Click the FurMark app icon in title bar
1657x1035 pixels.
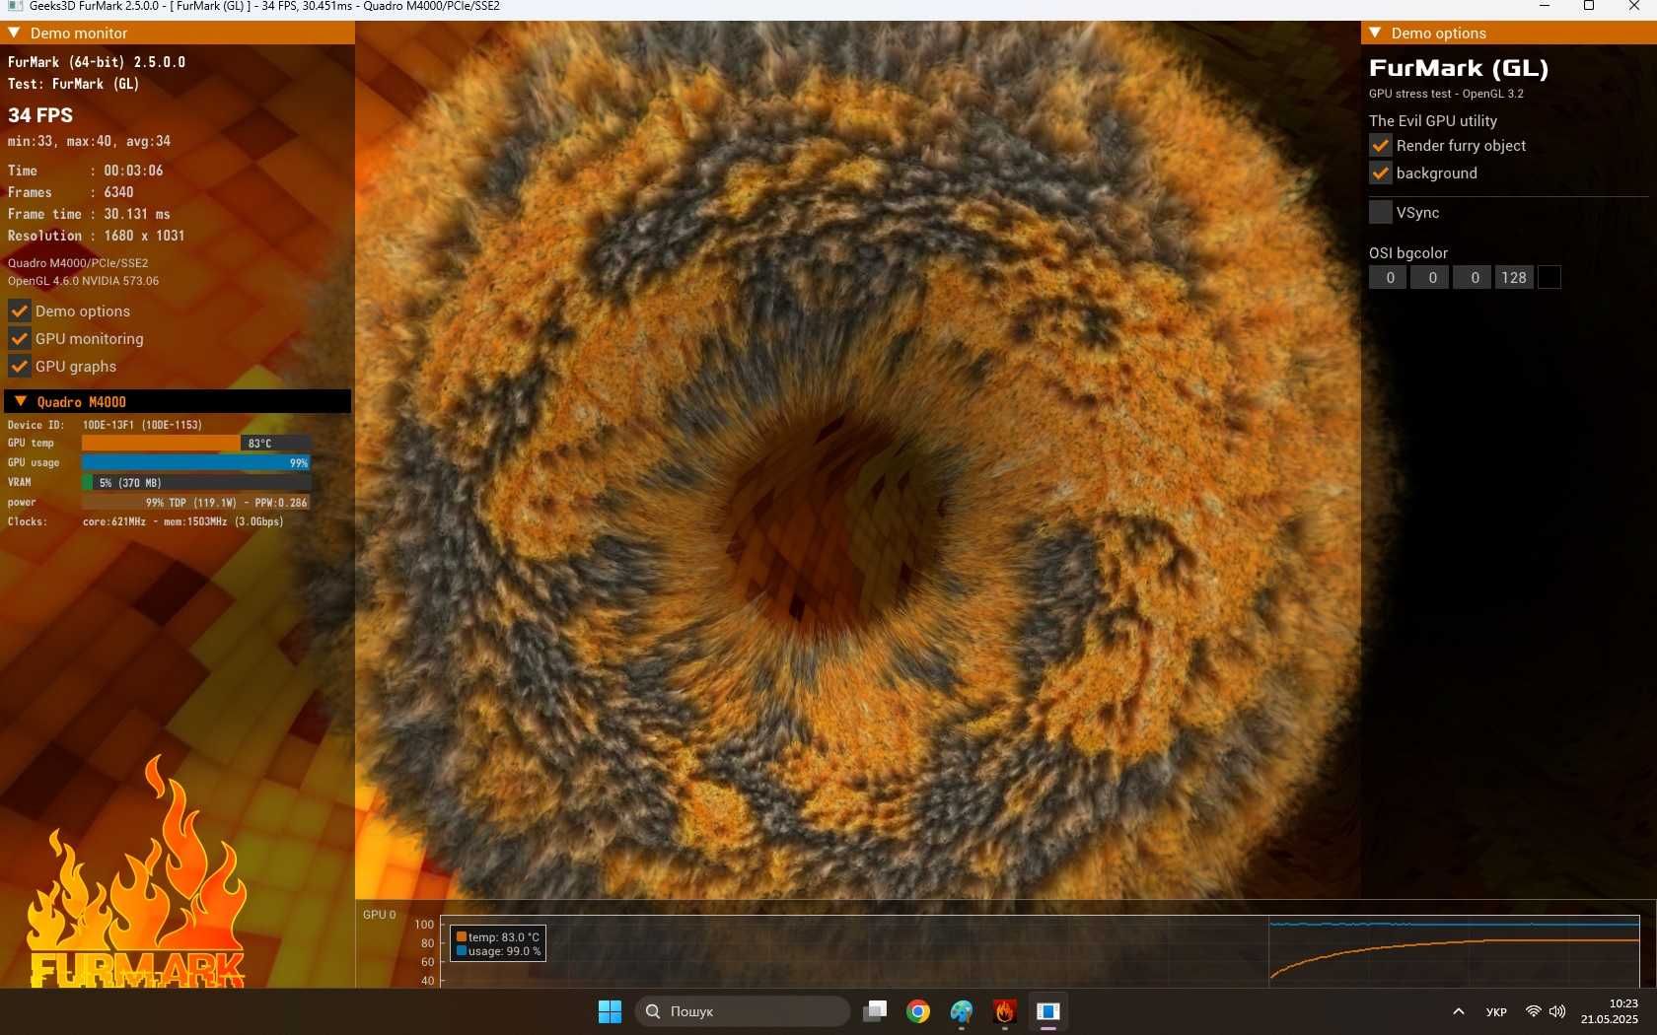tap(15, 6)
